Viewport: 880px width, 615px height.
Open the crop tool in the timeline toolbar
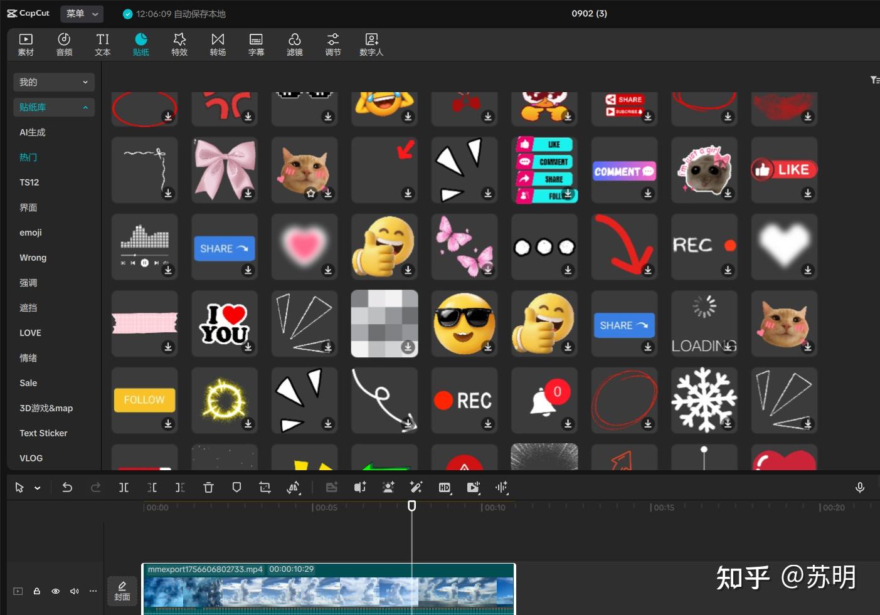(265, 487)
